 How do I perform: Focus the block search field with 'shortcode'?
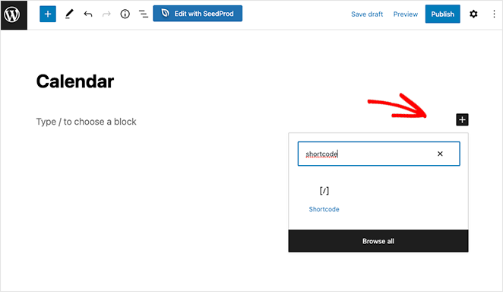tap(379, 154)
